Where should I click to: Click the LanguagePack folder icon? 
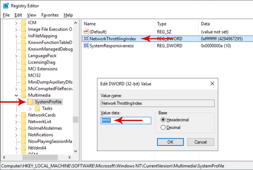pyautogui.click(x=24, y=56)
